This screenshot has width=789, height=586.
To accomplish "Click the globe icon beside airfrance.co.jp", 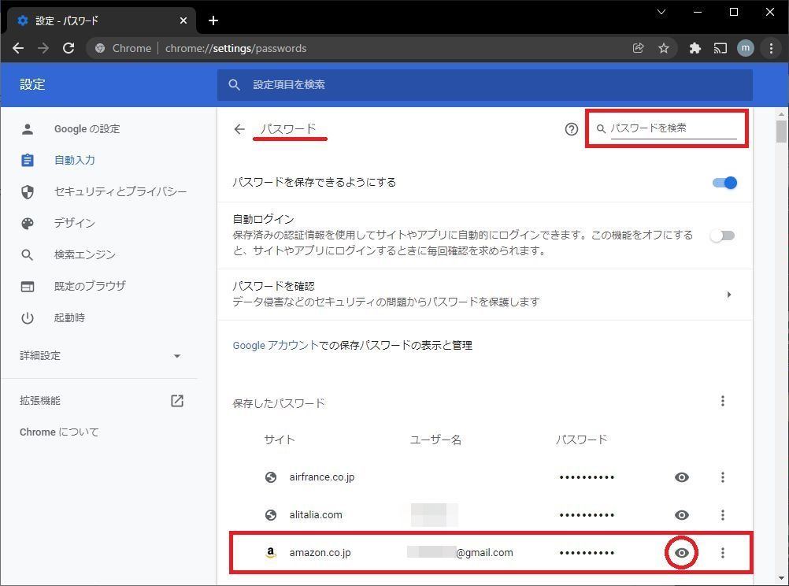I will pyautogui.click(x=271, y=477).
